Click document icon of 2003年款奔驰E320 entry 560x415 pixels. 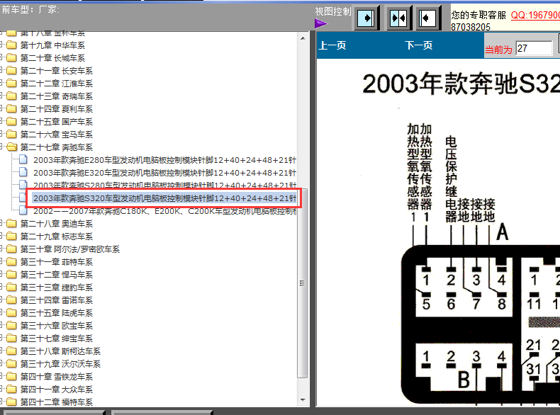(x=23, y=172)
